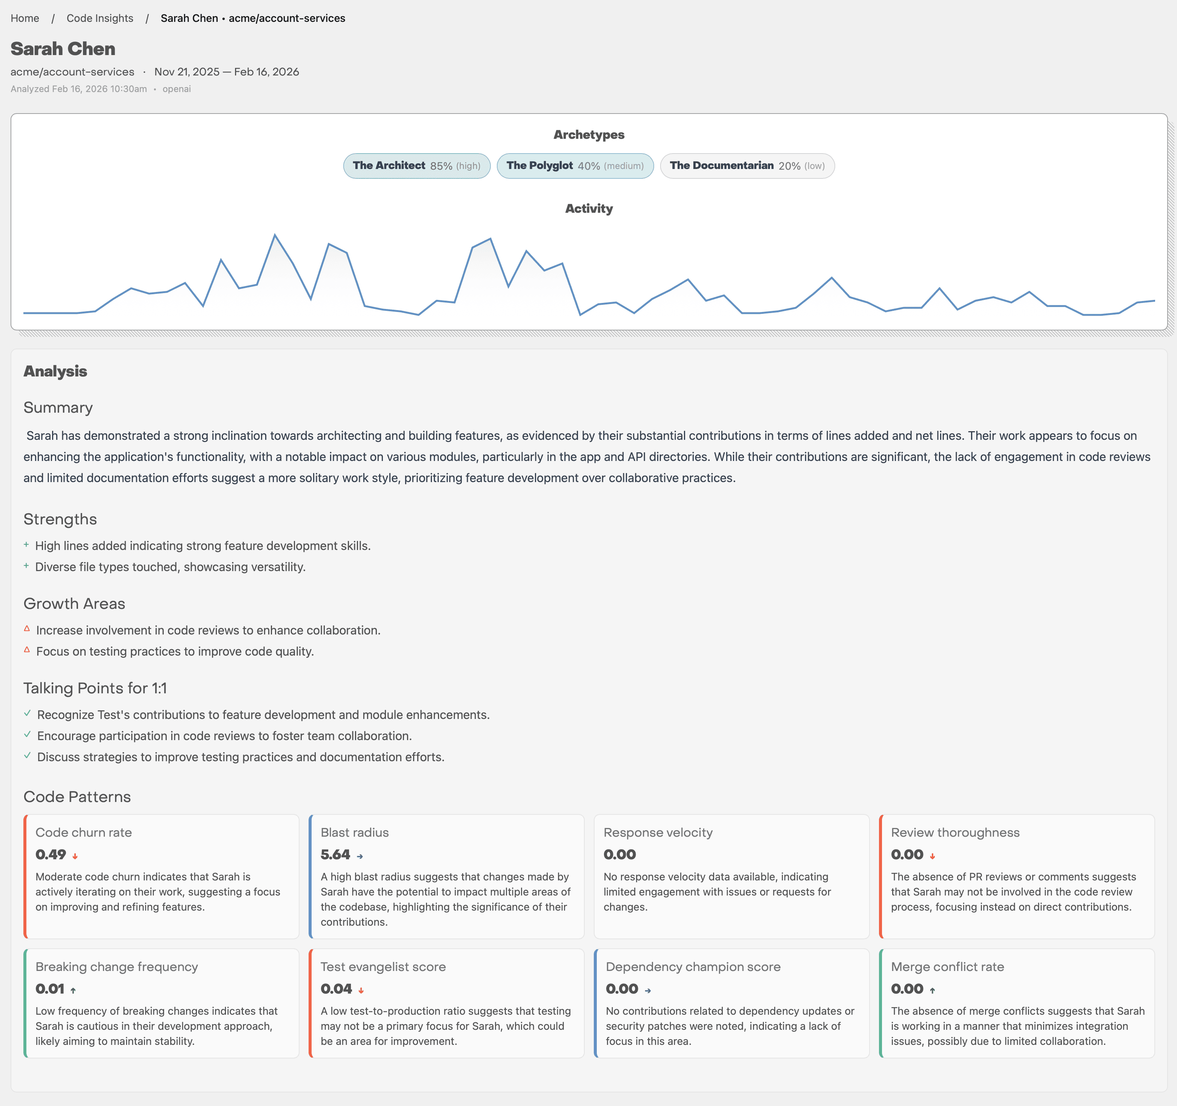This screenshot has height=1106, width=1177.
Task: Click the green plus icon before 'Diverse file types touched'
Action: 27,566
